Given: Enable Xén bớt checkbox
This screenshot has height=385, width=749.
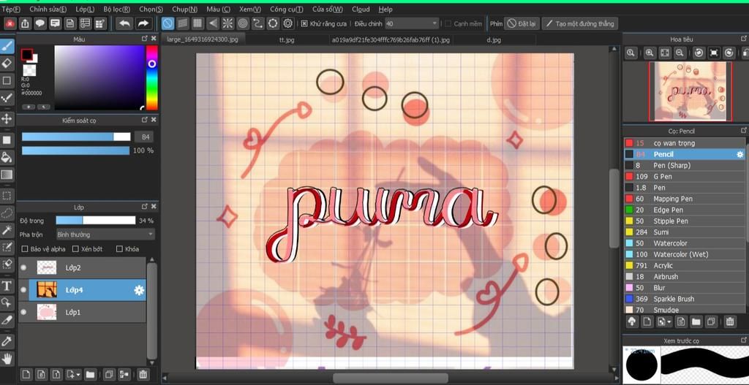Looking at the screenshot, I should [x=75, y=249].
